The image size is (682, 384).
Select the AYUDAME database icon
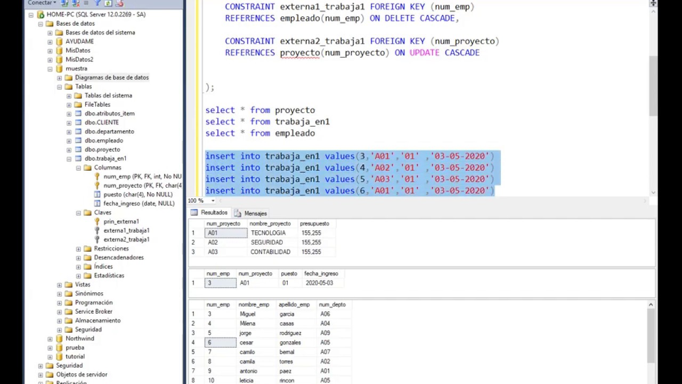[59, 42]
